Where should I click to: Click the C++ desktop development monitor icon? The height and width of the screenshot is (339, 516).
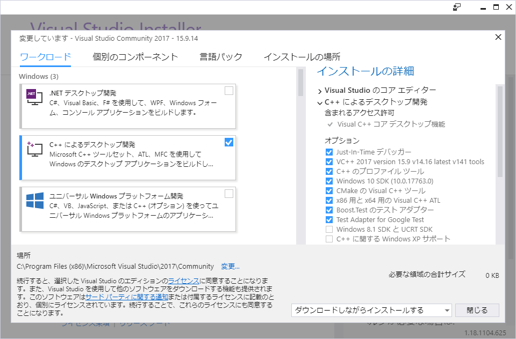[34, 149]
